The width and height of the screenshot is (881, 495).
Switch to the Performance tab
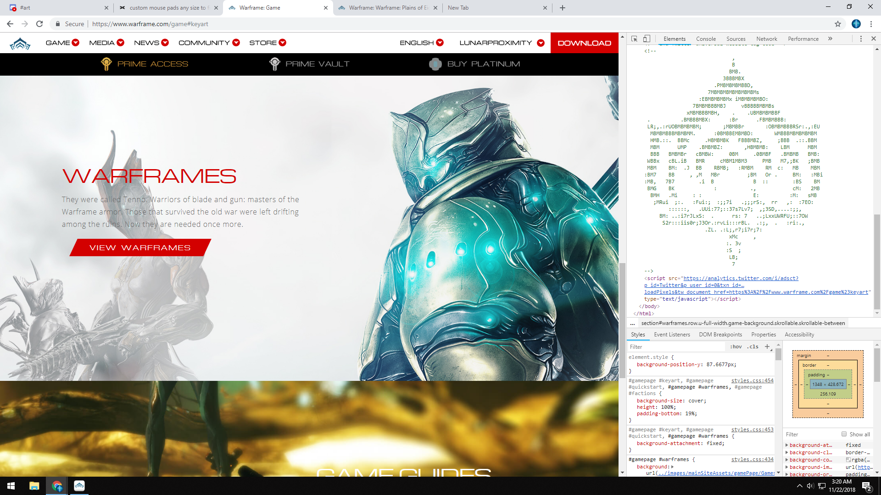click(803, 39)
